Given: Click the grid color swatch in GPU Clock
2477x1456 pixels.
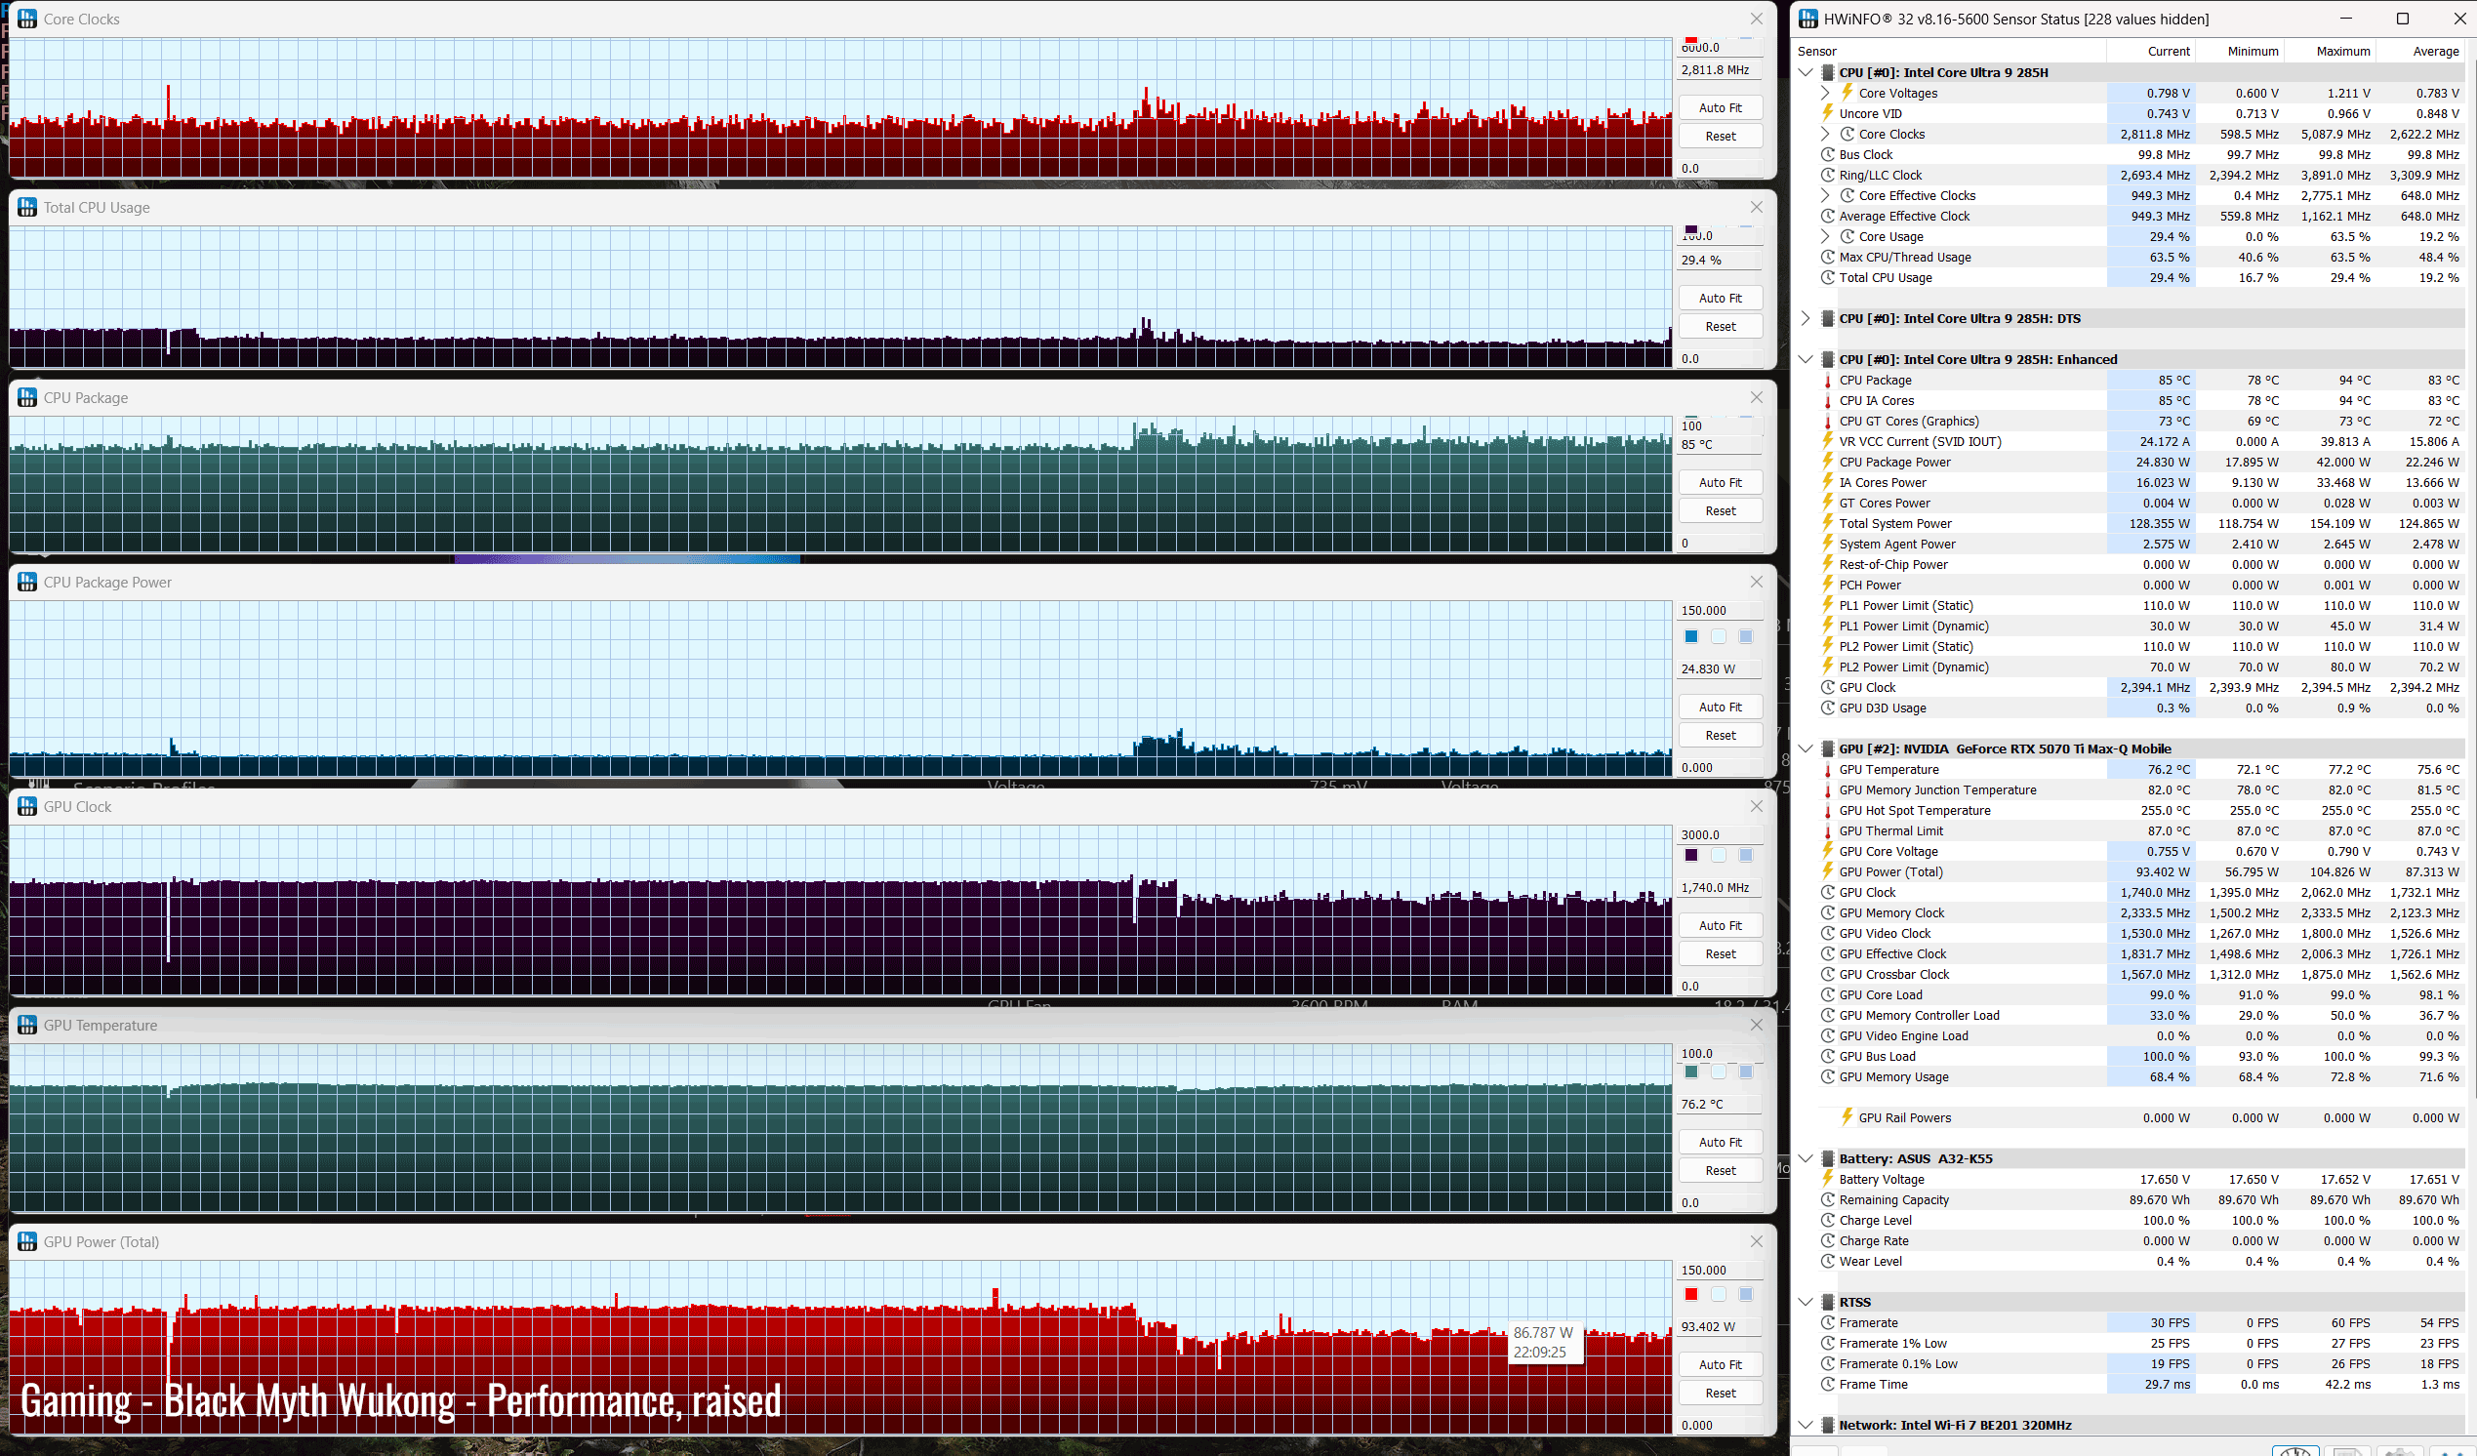Looking at the screenshot, I should click(1746, 855).
